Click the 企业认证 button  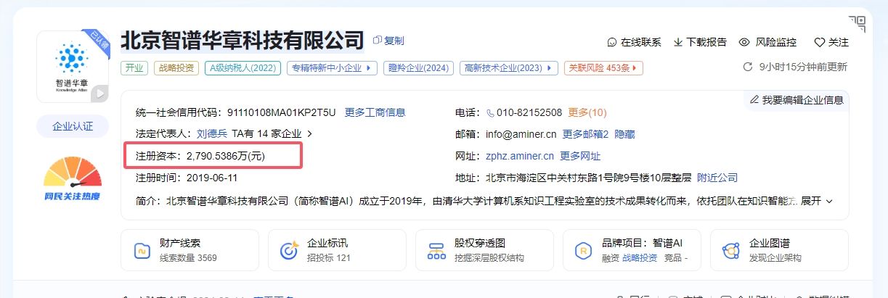[73, 126]
